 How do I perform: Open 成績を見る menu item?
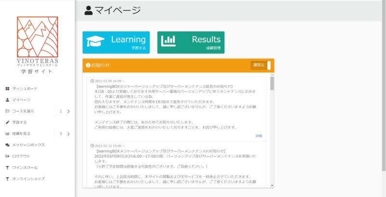[21, 133]
